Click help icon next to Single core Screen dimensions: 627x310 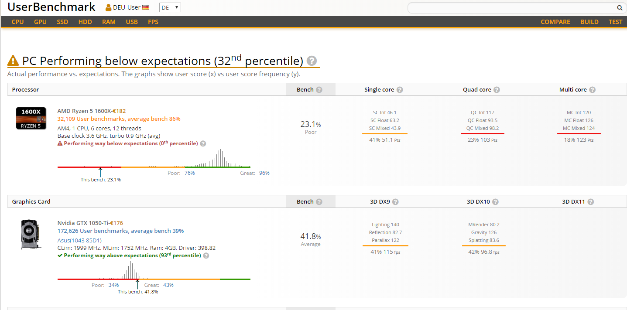pyautogui.click(x=400, y=90)
